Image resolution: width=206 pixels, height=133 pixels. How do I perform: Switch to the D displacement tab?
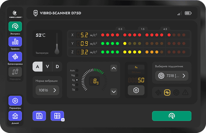tap(57, 66)
